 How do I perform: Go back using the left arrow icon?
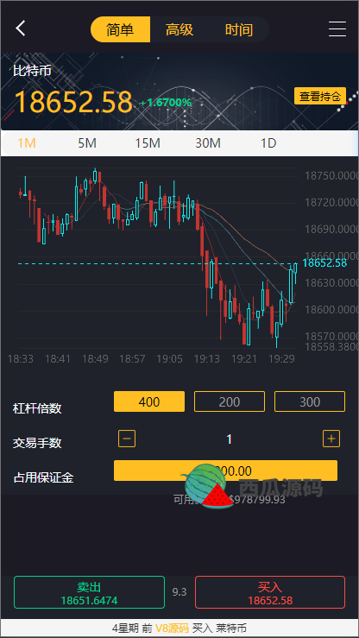coord(21,28)
